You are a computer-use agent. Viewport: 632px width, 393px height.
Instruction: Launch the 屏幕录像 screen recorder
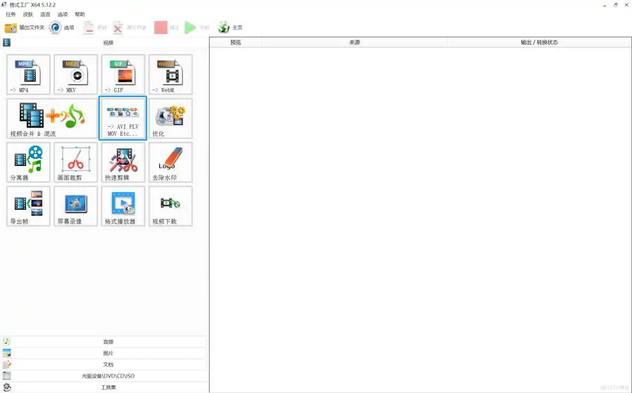click(x=75, y=206)
